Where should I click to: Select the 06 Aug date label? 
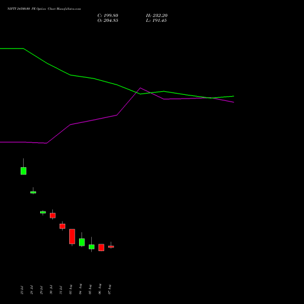click(100, 289)
